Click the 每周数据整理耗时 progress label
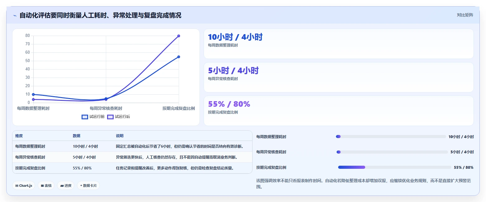486x202 pixels. 271,137
